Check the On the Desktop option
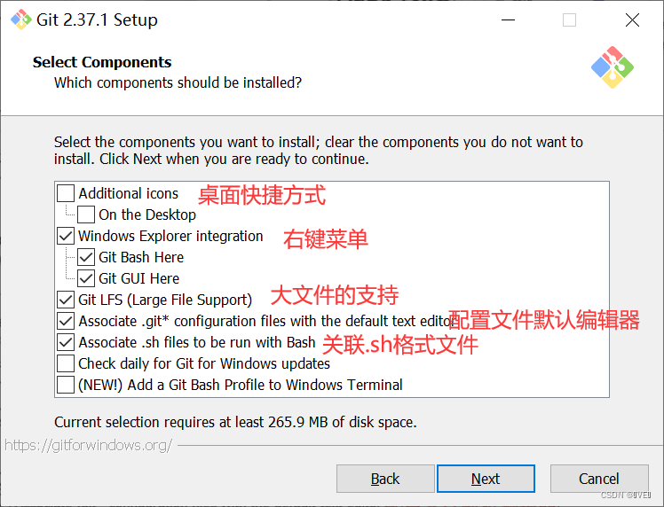Screen dimensions: 664x507 coord(86,214)
